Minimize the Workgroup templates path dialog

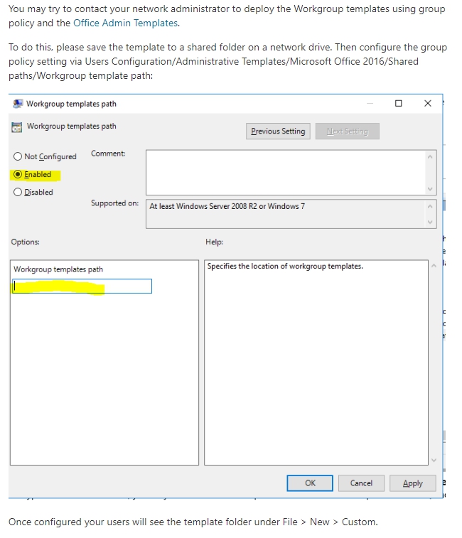pyautogui.click(x=370, y=103)
